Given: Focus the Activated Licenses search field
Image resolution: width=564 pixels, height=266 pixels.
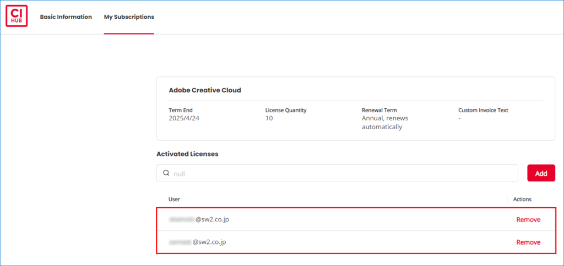Looking at the screenshot, I should click(x=337, y=173).
